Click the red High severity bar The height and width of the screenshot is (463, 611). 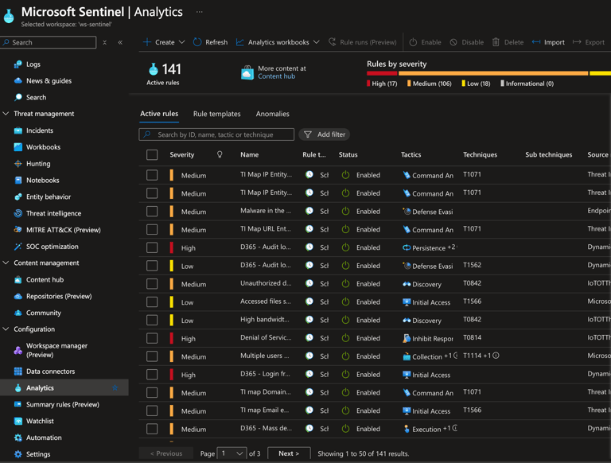coord(382,73)
